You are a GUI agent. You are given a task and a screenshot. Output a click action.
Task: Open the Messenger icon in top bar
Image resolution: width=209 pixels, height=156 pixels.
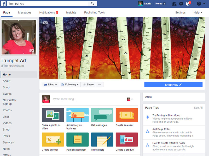point(181,4)
